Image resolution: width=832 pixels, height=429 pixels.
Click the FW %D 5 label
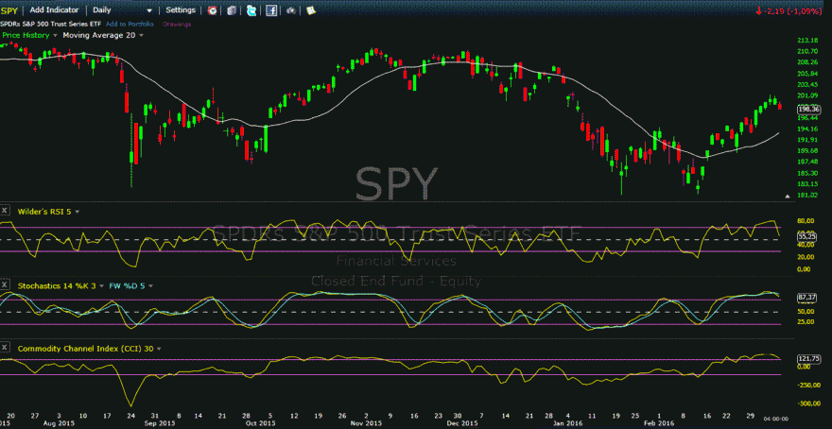(127, 285)
